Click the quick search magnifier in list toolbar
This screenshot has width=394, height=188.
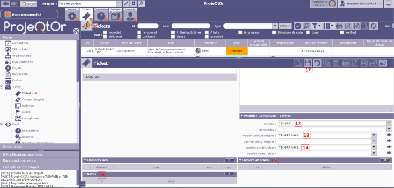pyautogui.click(x=306, y=26)
